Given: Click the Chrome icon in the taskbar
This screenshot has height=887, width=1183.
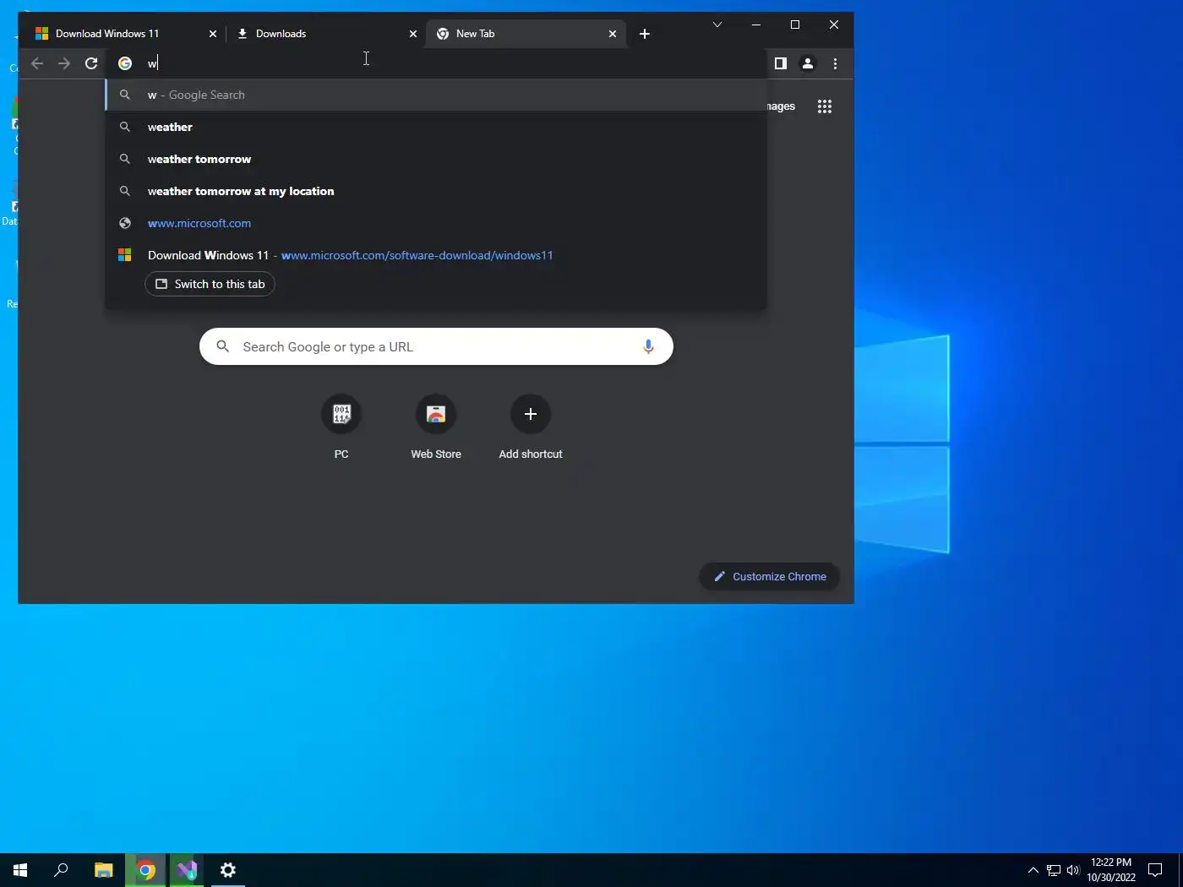Looking at the screenshot, I should pos(146,870).
